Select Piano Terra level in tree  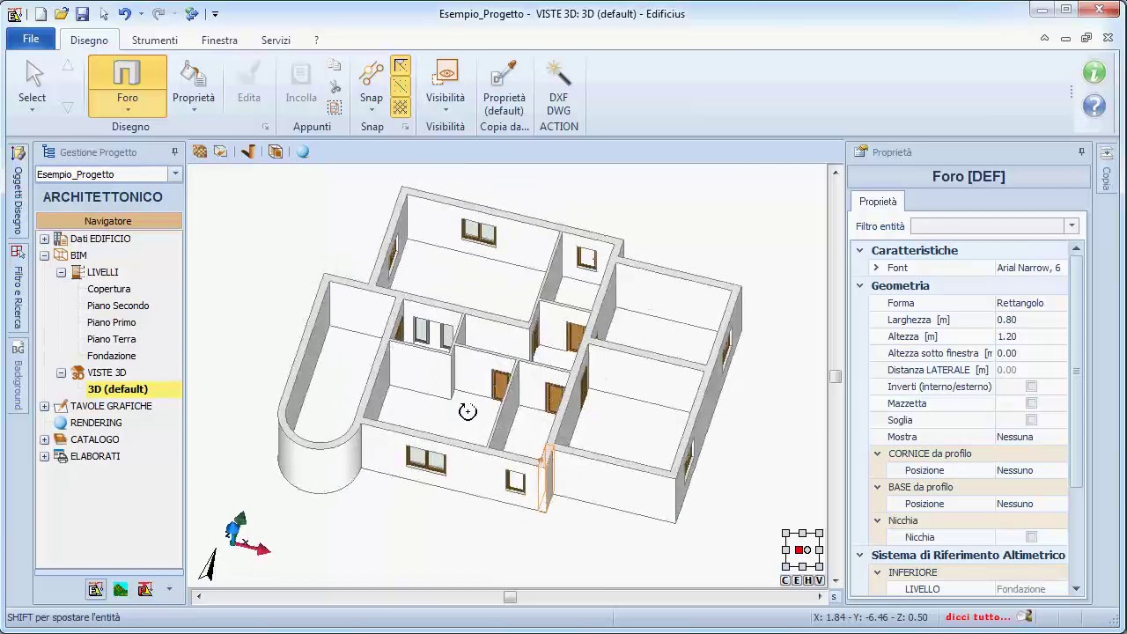click(111, 339)
